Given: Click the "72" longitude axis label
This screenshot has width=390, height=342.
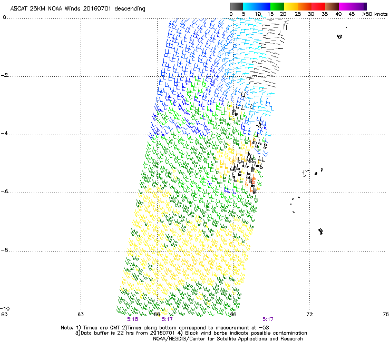Looking at the screenshot, I should click(x=309, y=315).
